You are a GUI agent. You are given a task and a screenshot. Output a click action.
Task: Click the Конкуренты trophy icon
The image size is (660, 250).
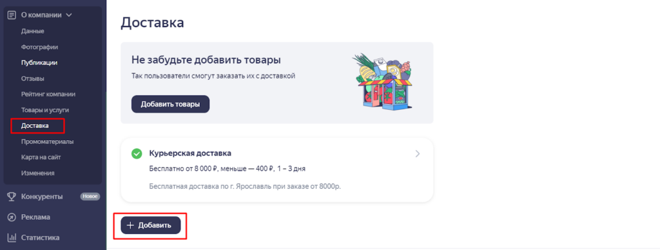click(x=12, y=196)
